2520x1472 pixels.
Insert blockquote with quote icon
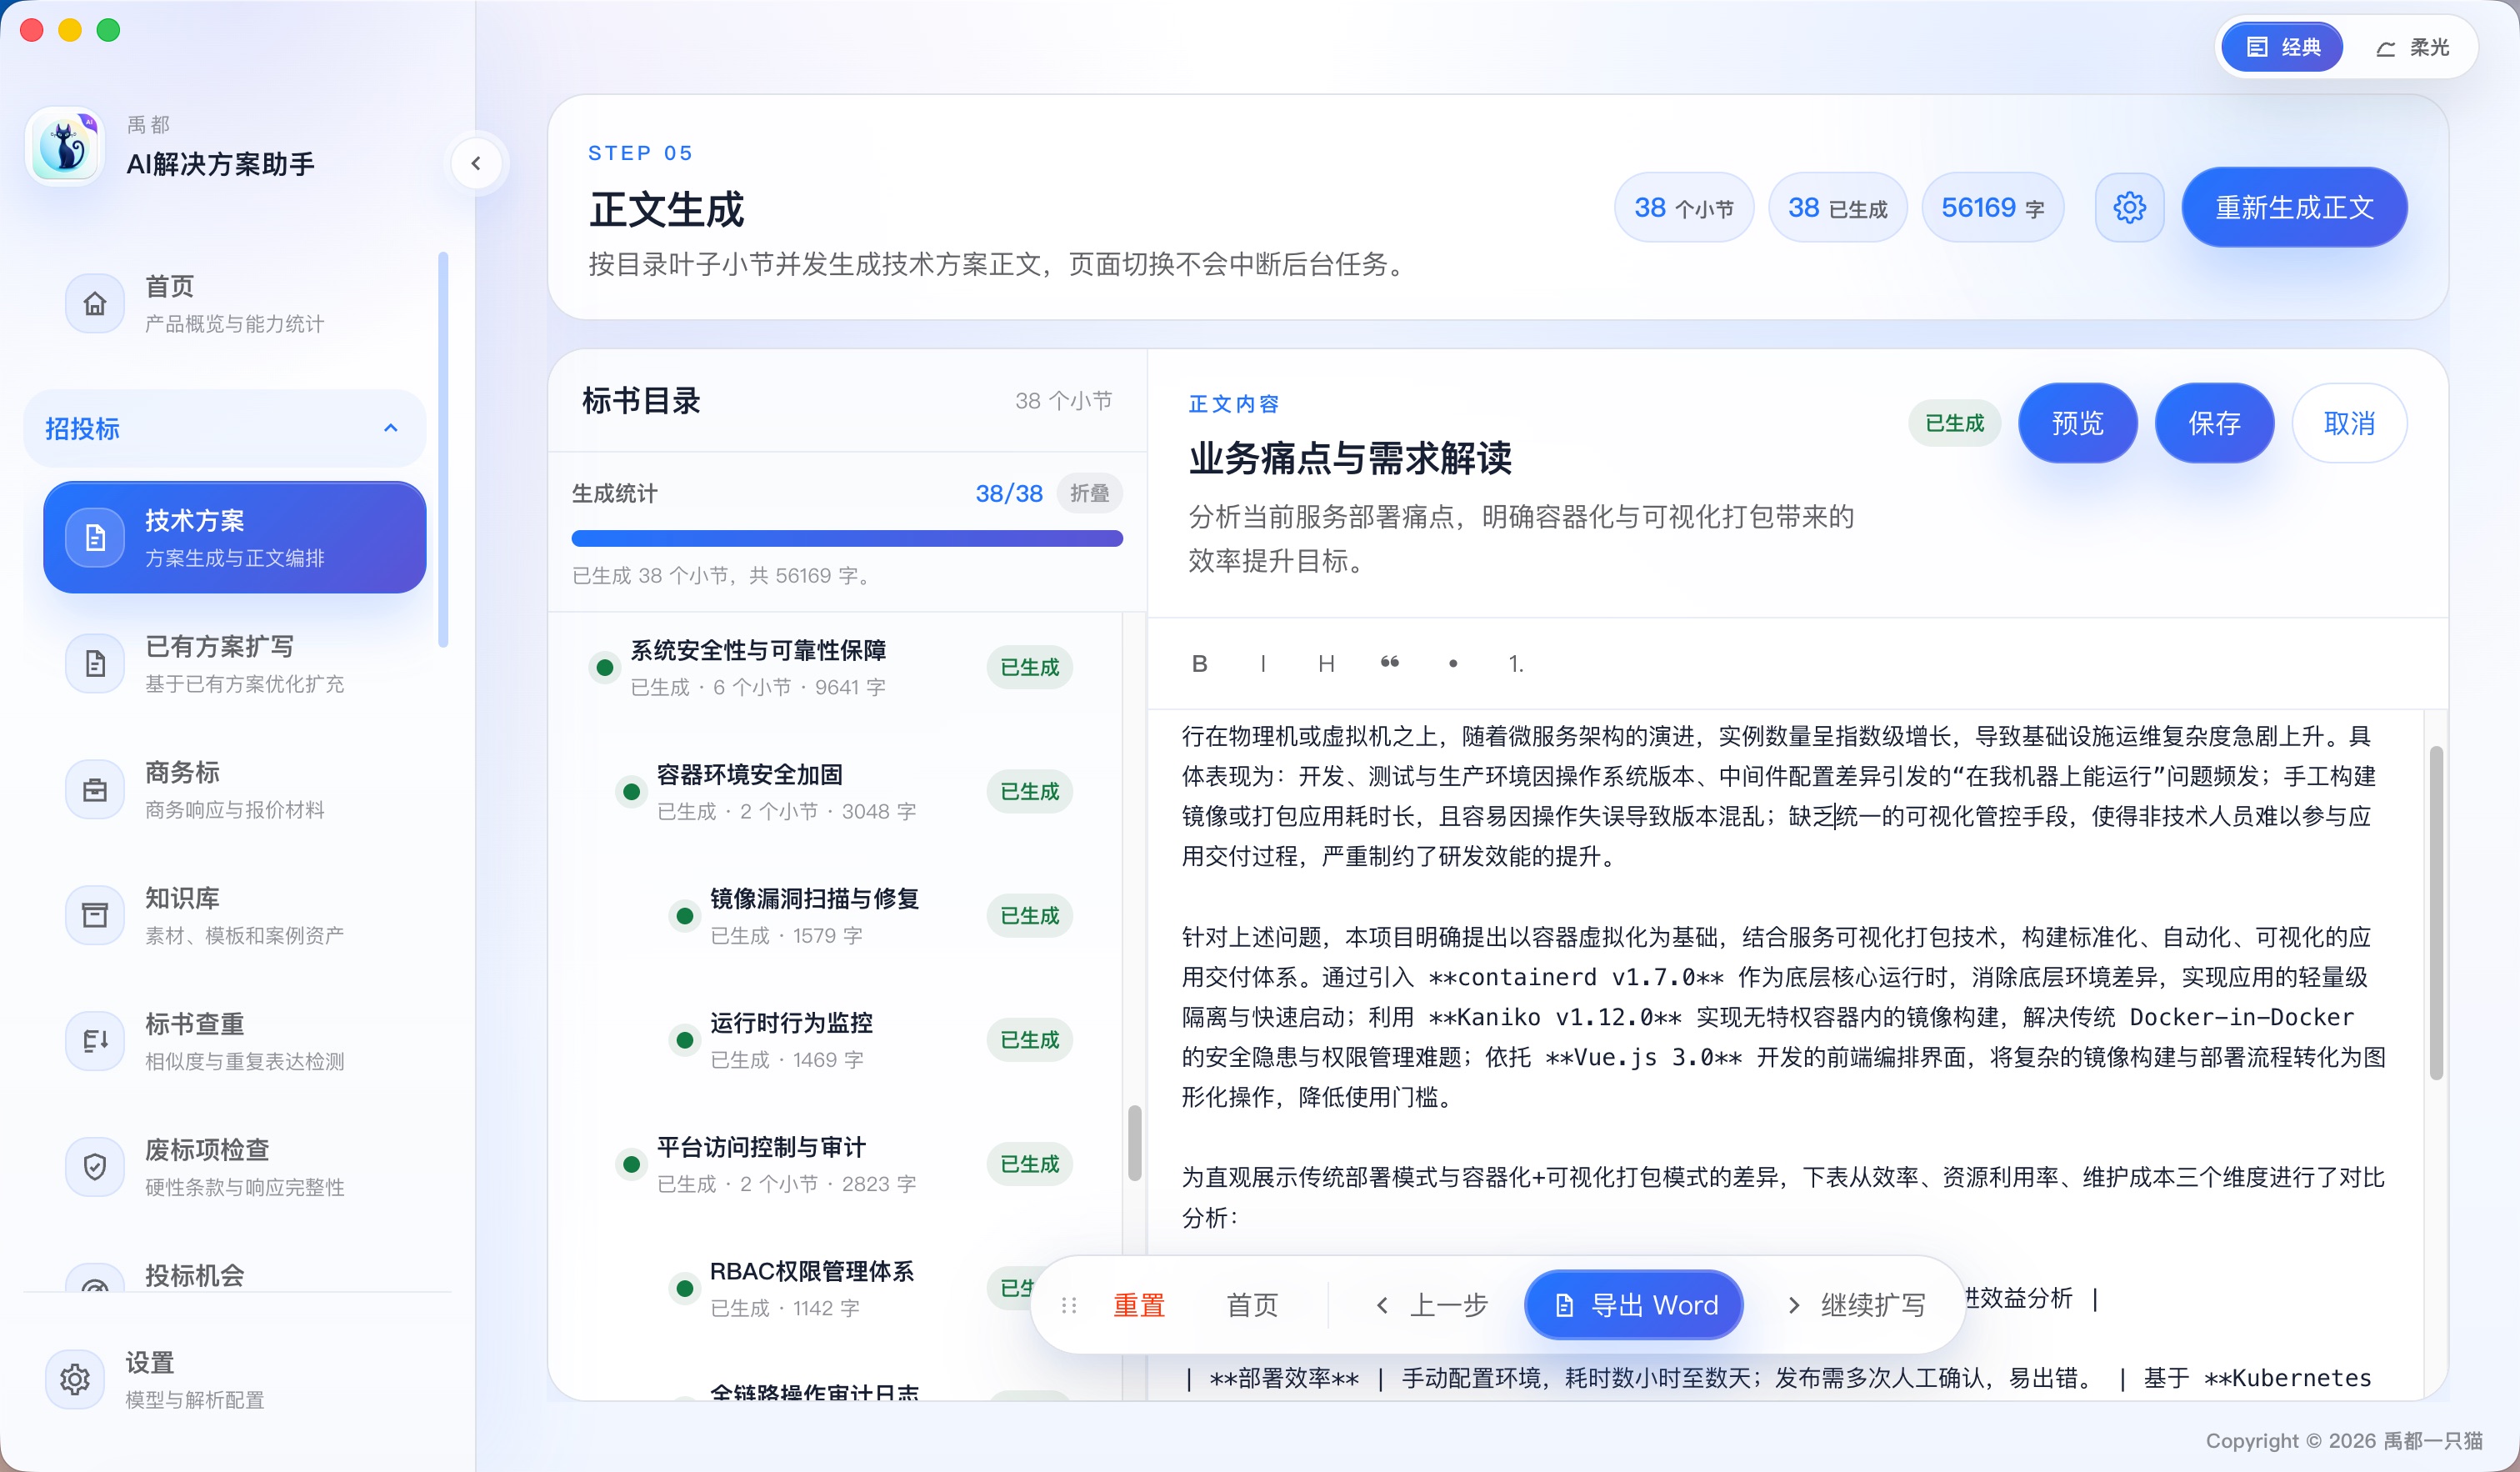click(1390, 663)
